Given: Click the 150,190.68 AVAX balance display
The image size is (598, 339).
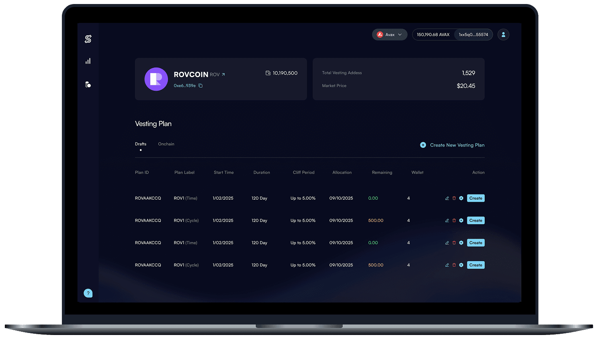Looking at the screenshot, I should (433, 35).
